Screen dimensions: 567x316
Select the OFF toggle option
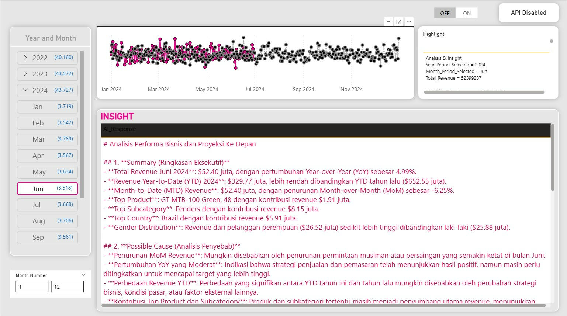pyautogui.click(x=445, y=13)
